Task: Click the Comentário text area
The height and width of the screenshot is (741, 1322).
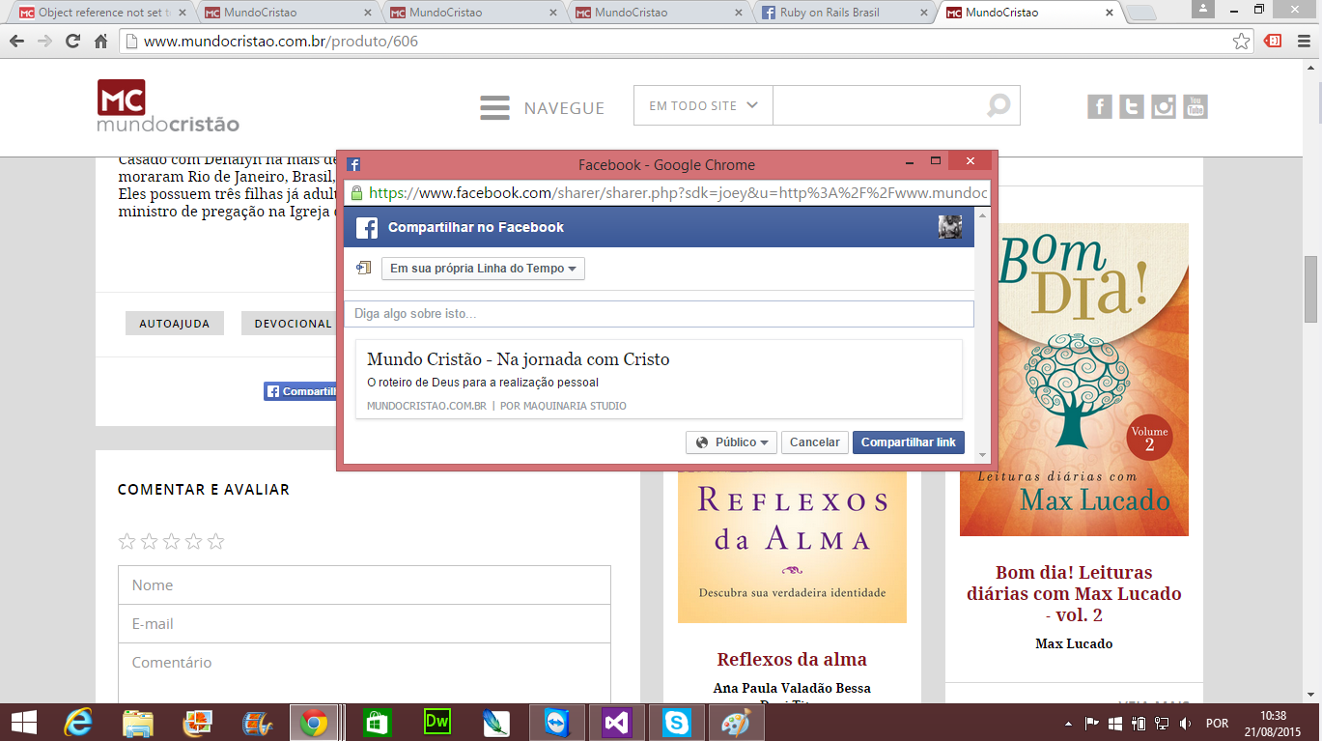Action: 364,673
